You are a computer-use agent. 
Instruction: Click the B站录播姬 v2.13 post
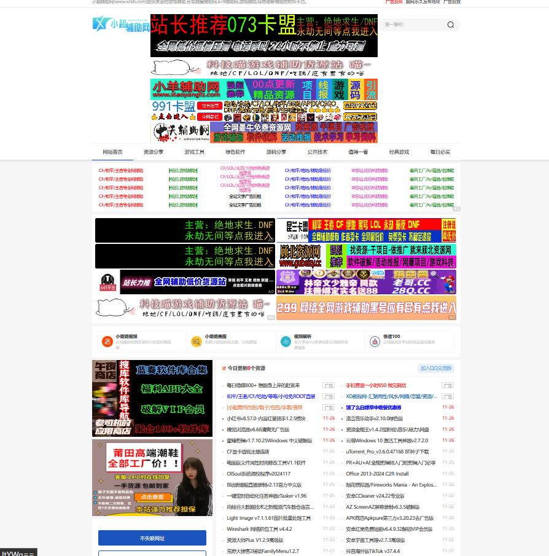pos(265,485)
